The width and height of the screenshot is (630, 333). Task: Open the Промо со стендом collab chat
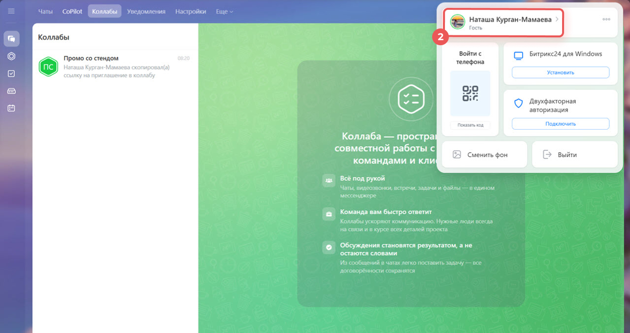(115, 66)
